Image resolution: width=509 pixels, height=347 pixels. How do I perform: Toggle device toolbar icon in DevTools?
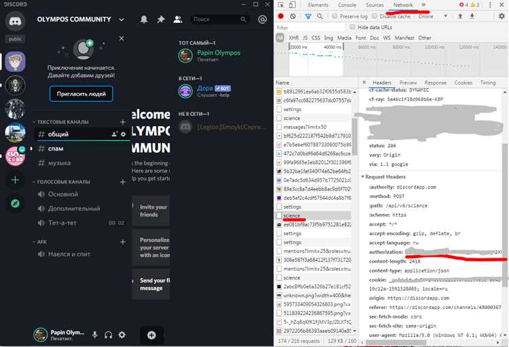pos(293,5)
